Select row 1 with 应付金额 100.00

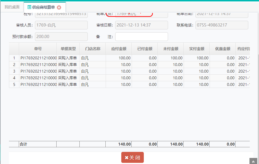(119, 58)
